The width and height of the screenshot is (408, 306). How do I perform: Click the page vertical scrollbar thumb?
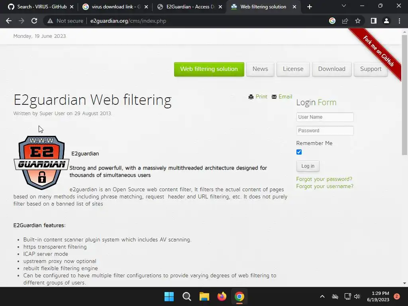coord(404,95)
